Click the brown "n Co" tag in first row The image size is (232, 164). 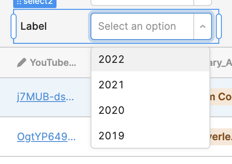point(221,97)
